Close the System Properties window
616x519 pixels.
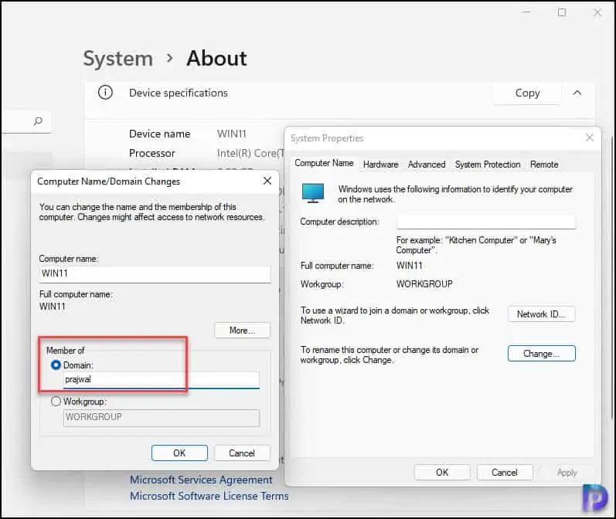[589, 138]
